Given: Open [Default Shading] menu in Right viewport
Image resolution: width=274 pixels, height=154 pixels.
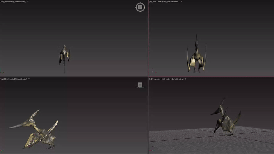Looking at the screenshot, I should pos(21,79).
